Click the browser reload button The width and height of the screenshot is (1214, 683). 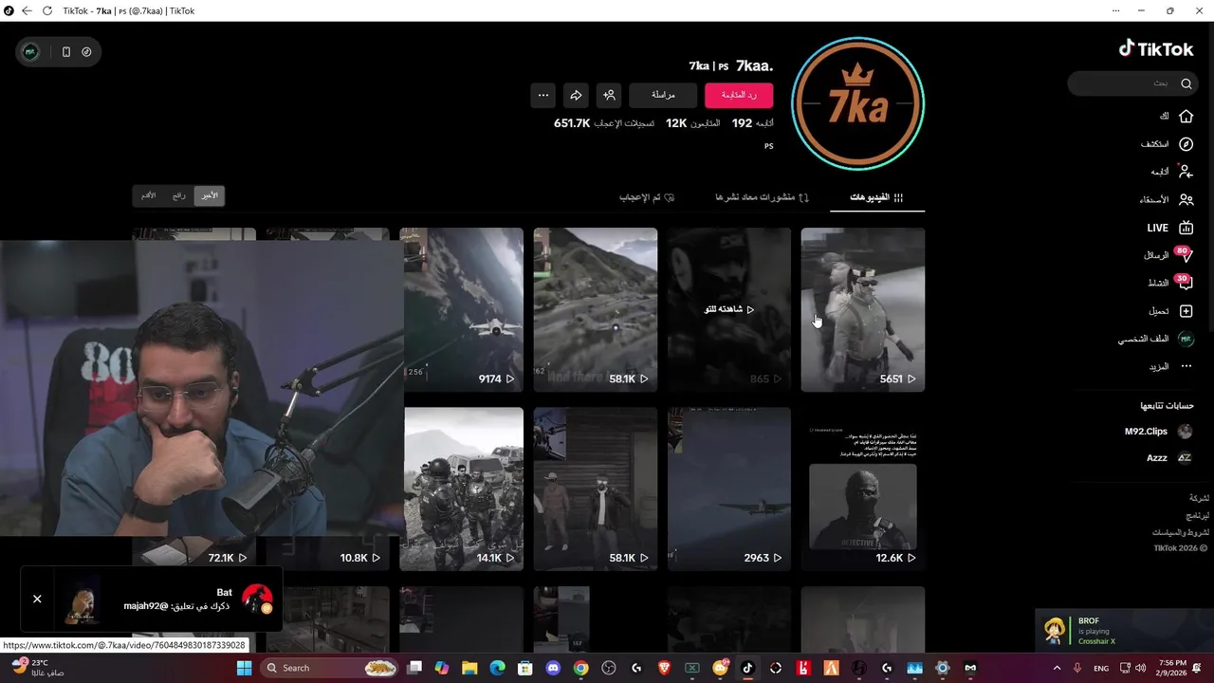click(x=47, y=10)
